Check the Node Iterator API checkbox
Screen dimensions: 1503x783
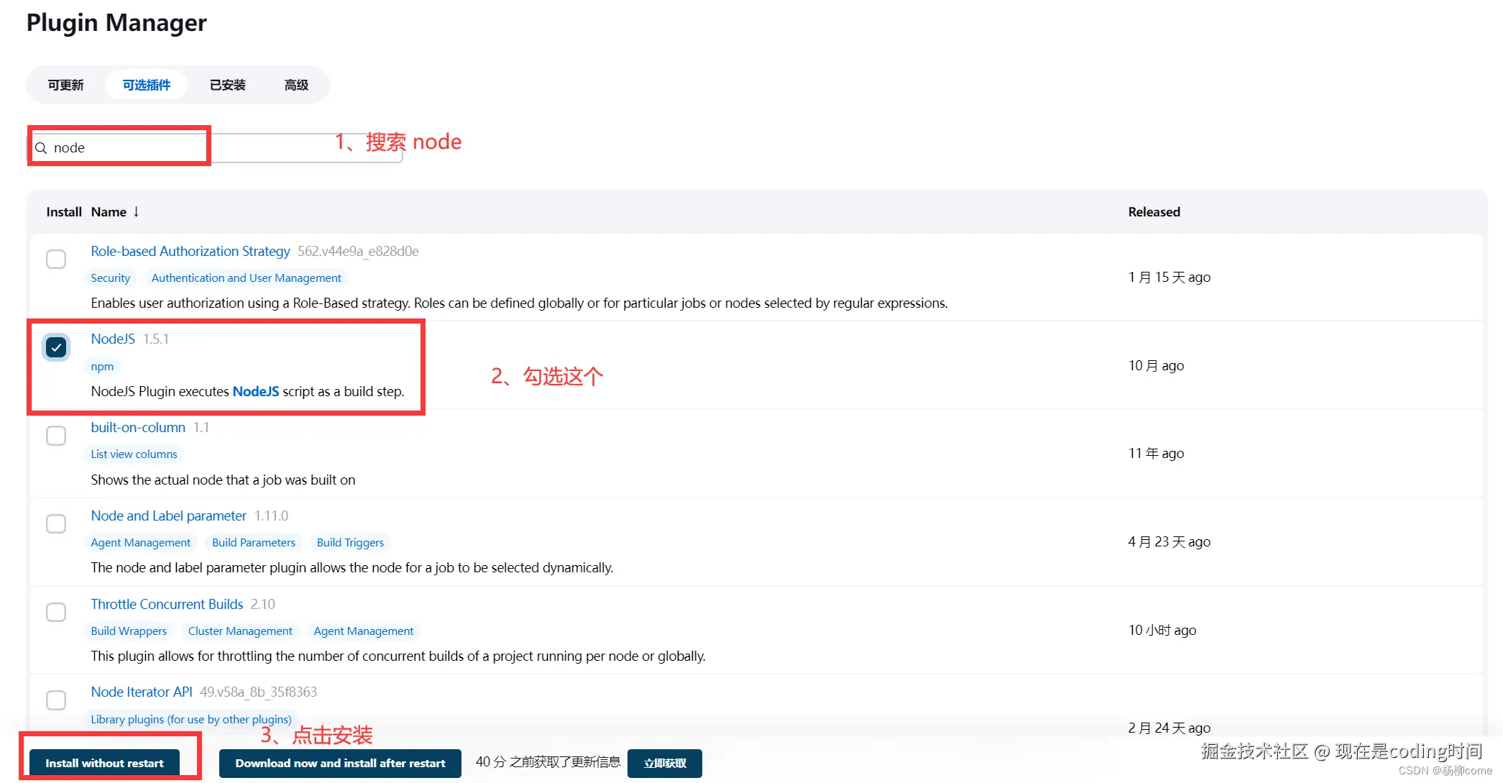(x=56, y=700)
